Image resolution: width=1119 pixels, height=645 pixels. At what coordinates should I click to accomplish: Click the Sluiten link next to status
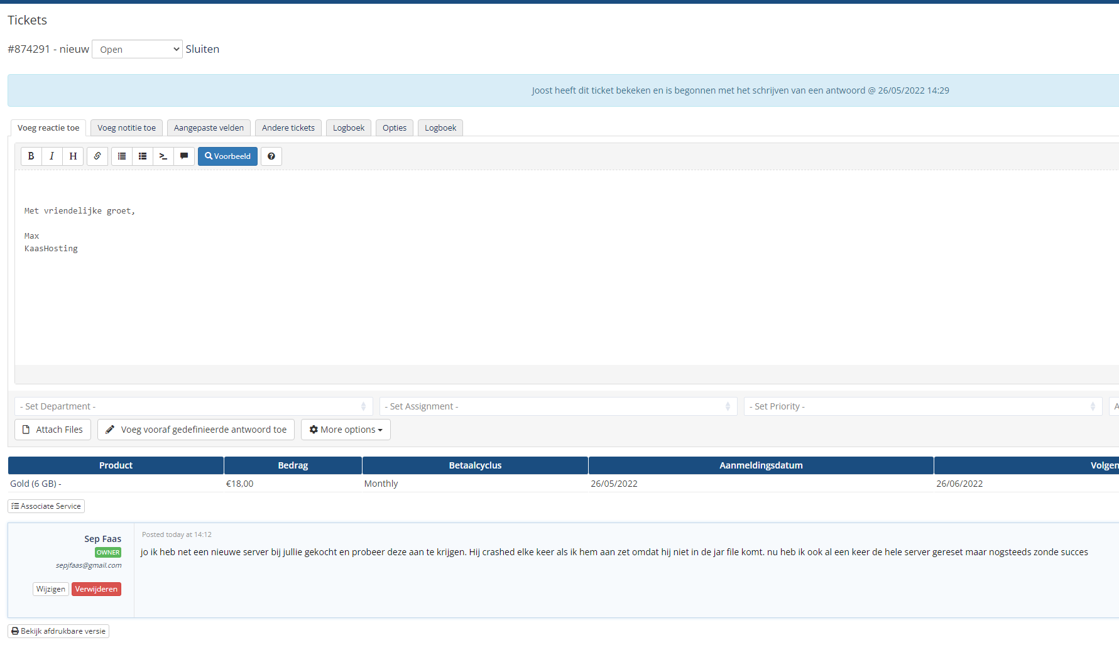202,49
